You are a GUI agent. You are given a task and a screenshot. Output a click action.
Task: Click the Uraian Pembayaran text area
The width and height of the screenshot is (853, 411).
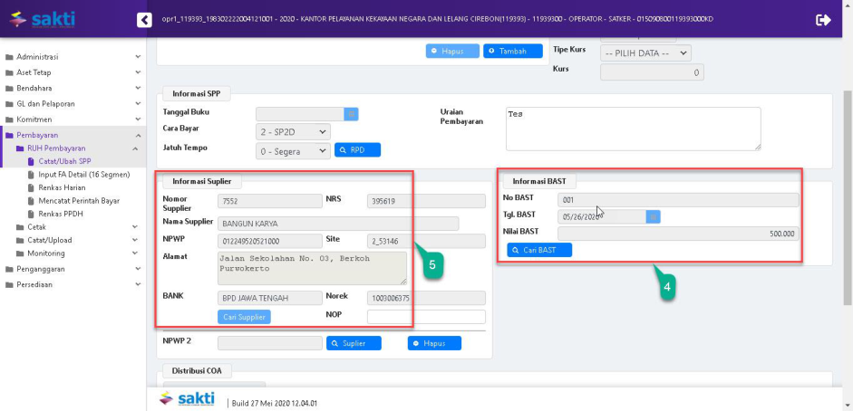point(631,128)
